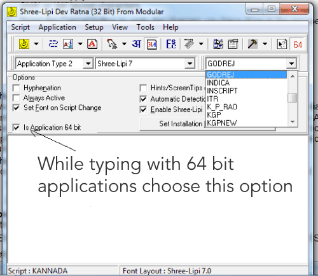
Task: Click the blue list-settings toolbar icon
Action: point(218,44)
